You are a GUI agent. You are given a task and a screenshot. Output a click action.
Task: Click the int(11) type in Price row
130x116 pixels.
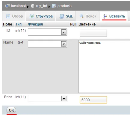pos(21,97)
